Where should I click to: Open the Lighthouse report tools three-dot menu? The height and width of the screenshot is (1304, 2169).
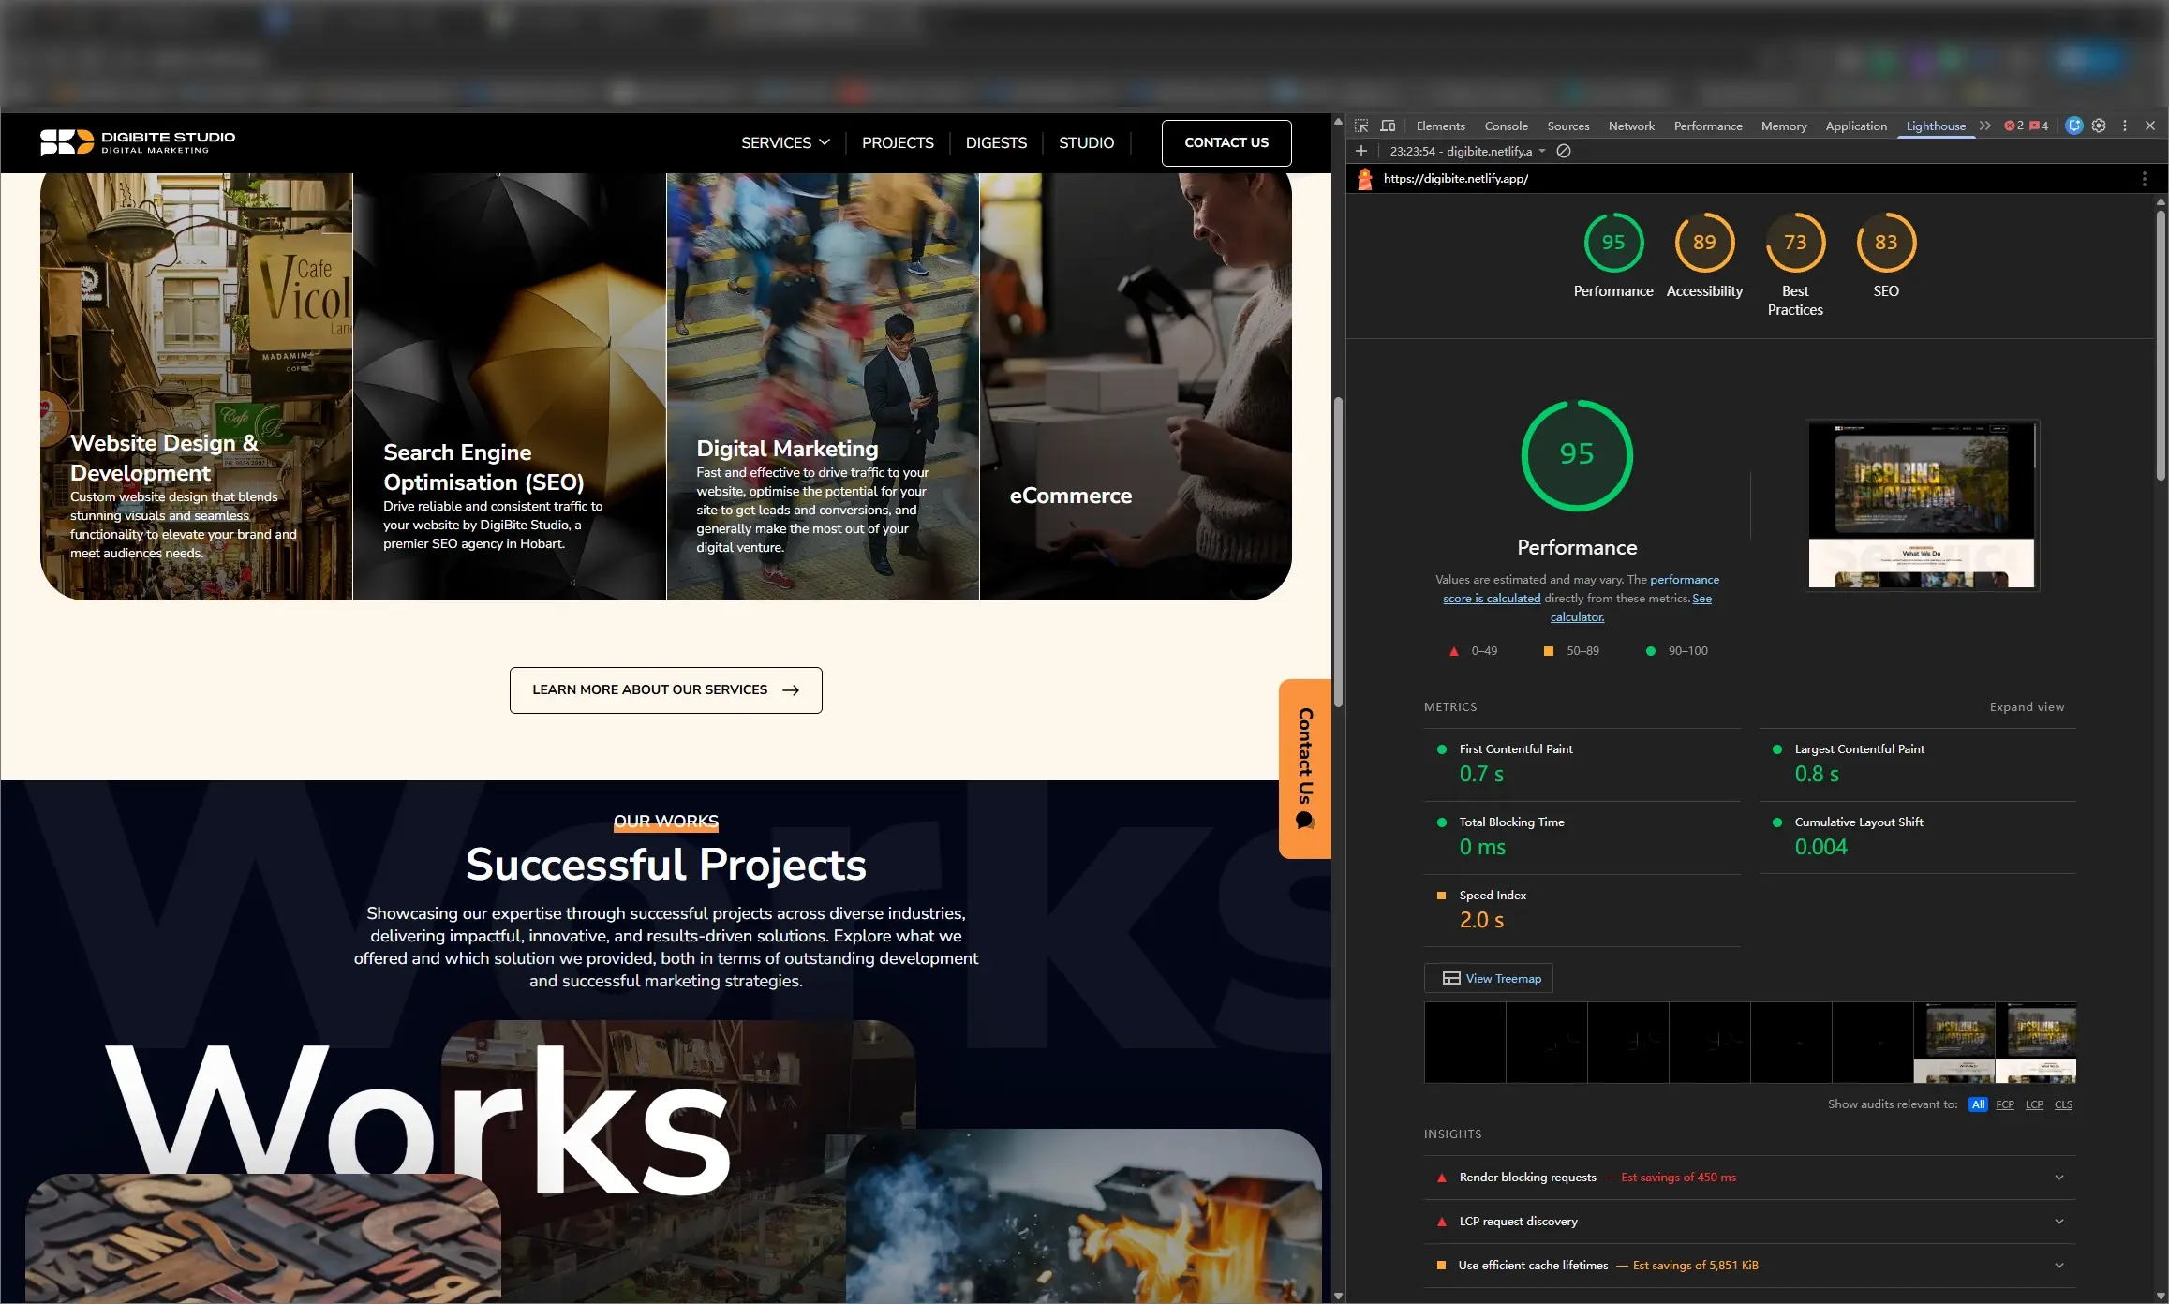(x=2144, y=179)
